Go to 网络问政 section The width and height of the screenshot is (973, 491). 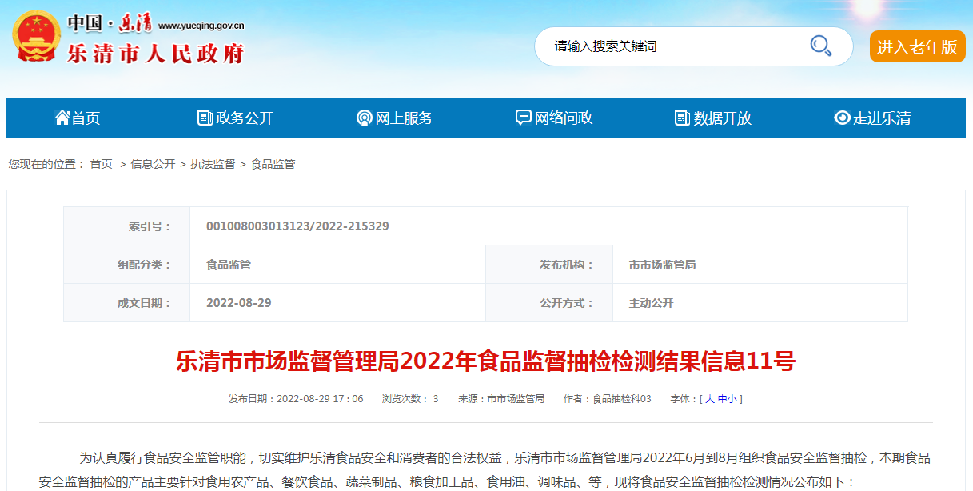[564, 118]
